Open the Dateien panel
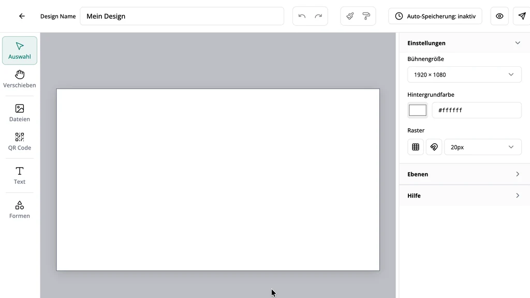This screenshot has height=298, width=530. pyautogui.click(x=20, y=113)
